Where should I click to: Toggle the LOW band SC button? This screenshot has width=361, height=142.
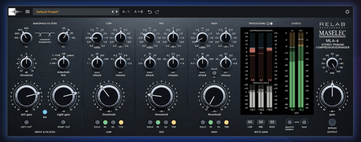click(113, 122)
